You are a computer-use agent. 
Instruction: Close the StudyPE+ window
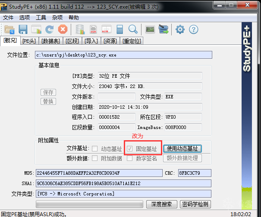click(247, 5)
